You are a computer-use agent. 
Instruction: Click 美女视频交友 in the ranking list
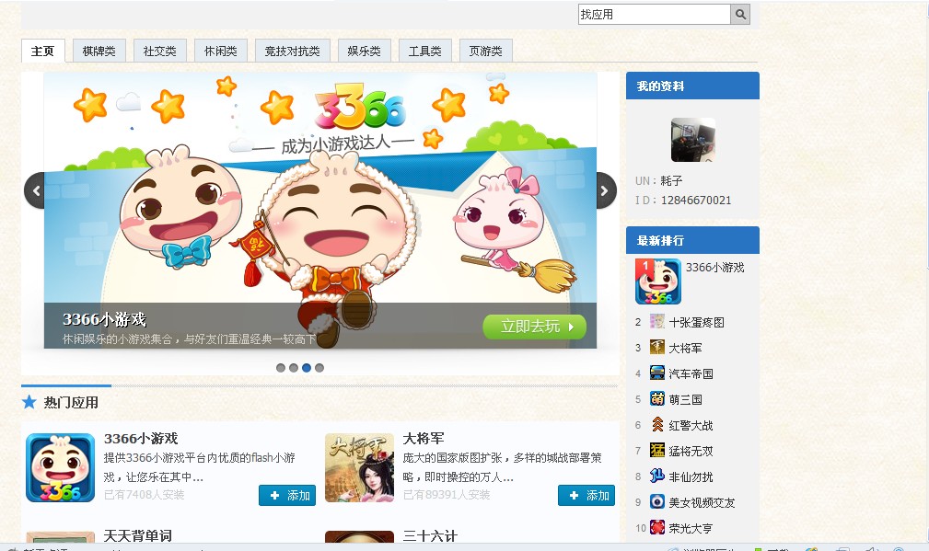pyautogui.click(x=703, y=502)
